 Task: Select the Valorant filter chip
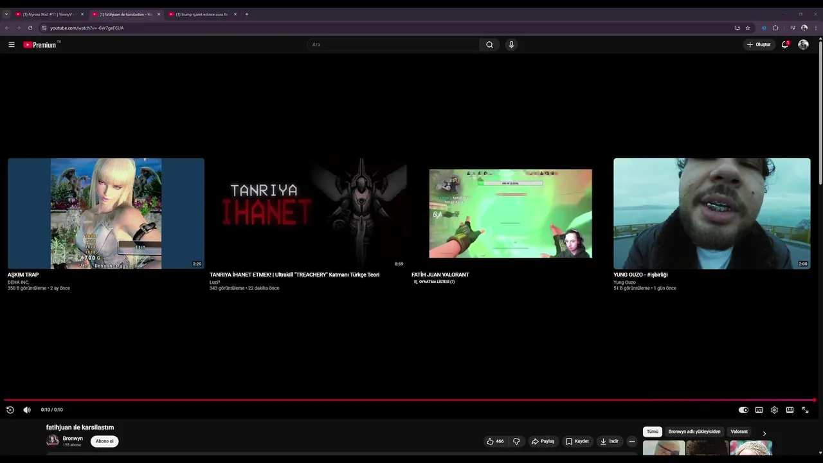pos(739,431)
